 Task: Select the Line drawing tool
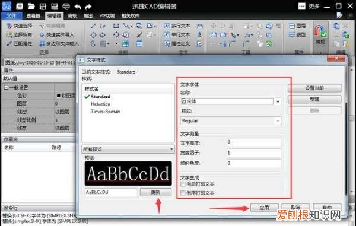[x=93, y=26]
